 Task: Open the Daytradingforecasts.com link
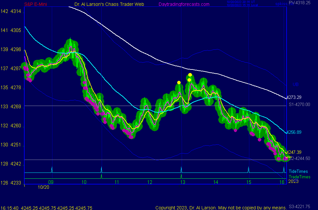pyautogui.click(x=184, y=4)
